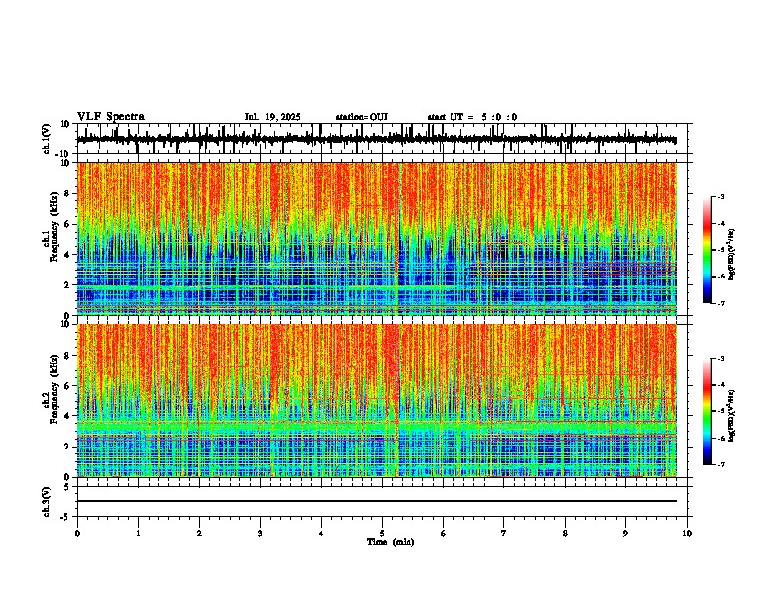This screenshot has height=598, width=774.
Task: Click the flat ch.3 voltage line
Action: pyautogui.click(x=376, y=501)
